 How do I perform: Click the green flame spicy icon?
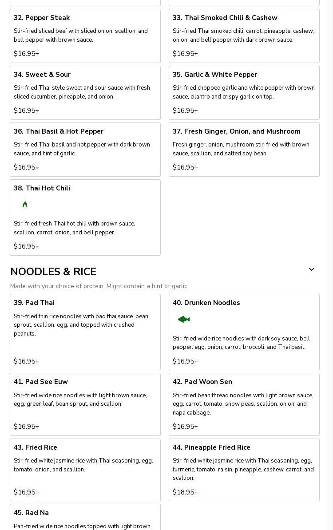[25, 204]
